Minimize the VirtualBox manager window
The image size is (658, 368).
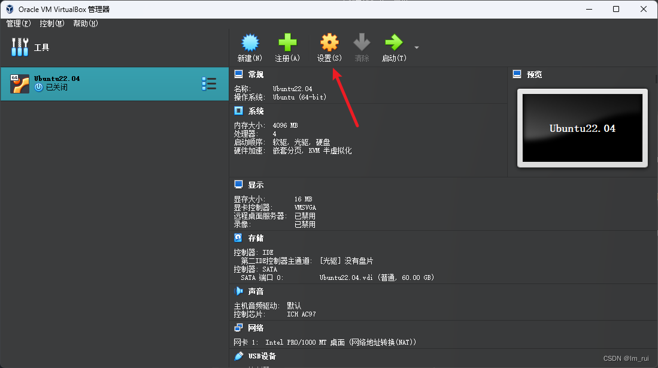coord(589,9)
